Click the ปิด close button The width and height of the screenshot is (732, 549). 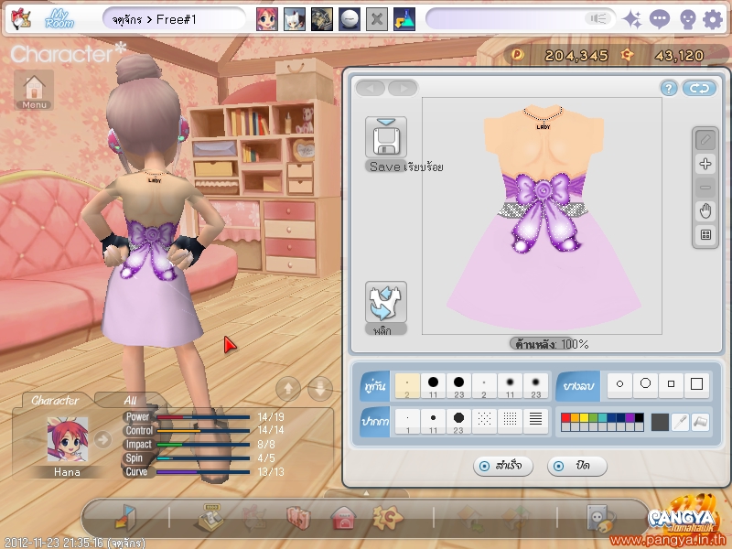[577, 466]
